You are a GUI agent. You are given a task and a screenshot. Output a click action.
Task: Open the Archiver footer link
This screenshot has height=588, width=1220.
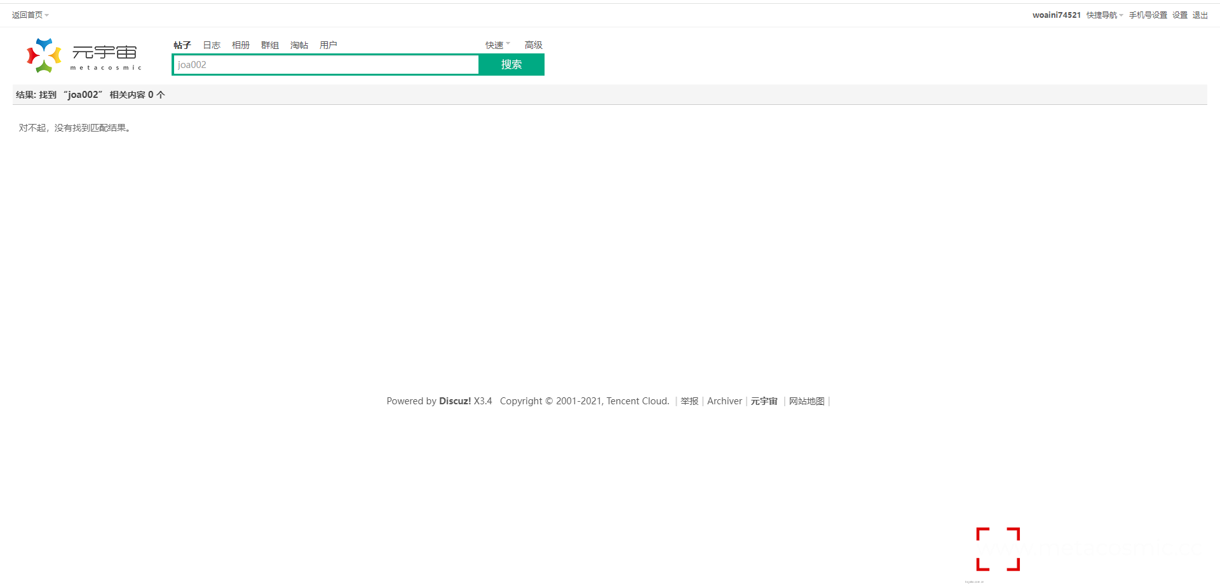[724, 401]
